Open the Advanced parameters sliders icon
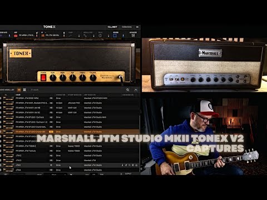 (x=133, y=36)
